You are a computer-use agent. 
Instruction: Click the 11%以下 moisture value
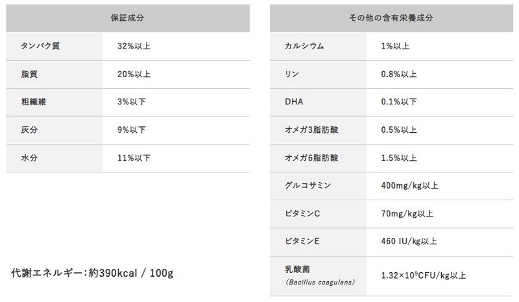pos(134,158)
